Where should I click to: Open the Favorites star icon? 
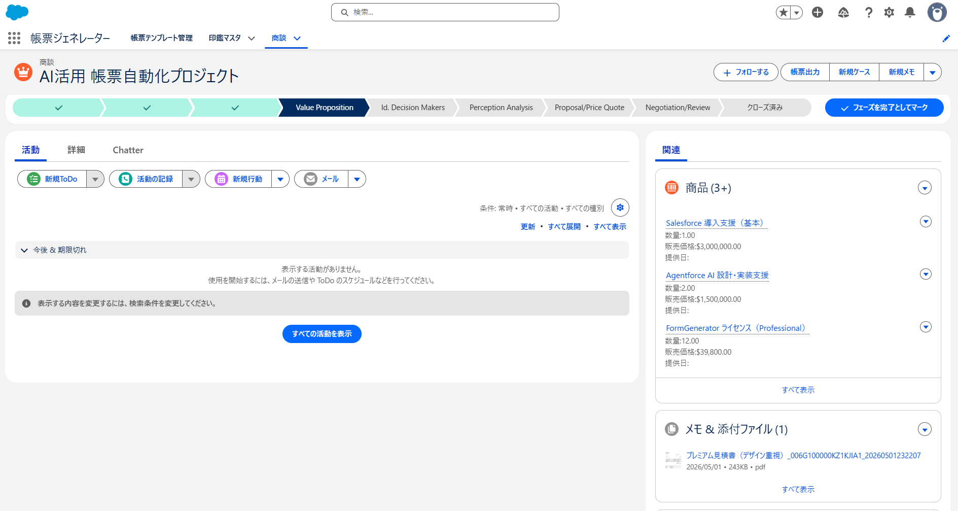click(x=784, y=12)
